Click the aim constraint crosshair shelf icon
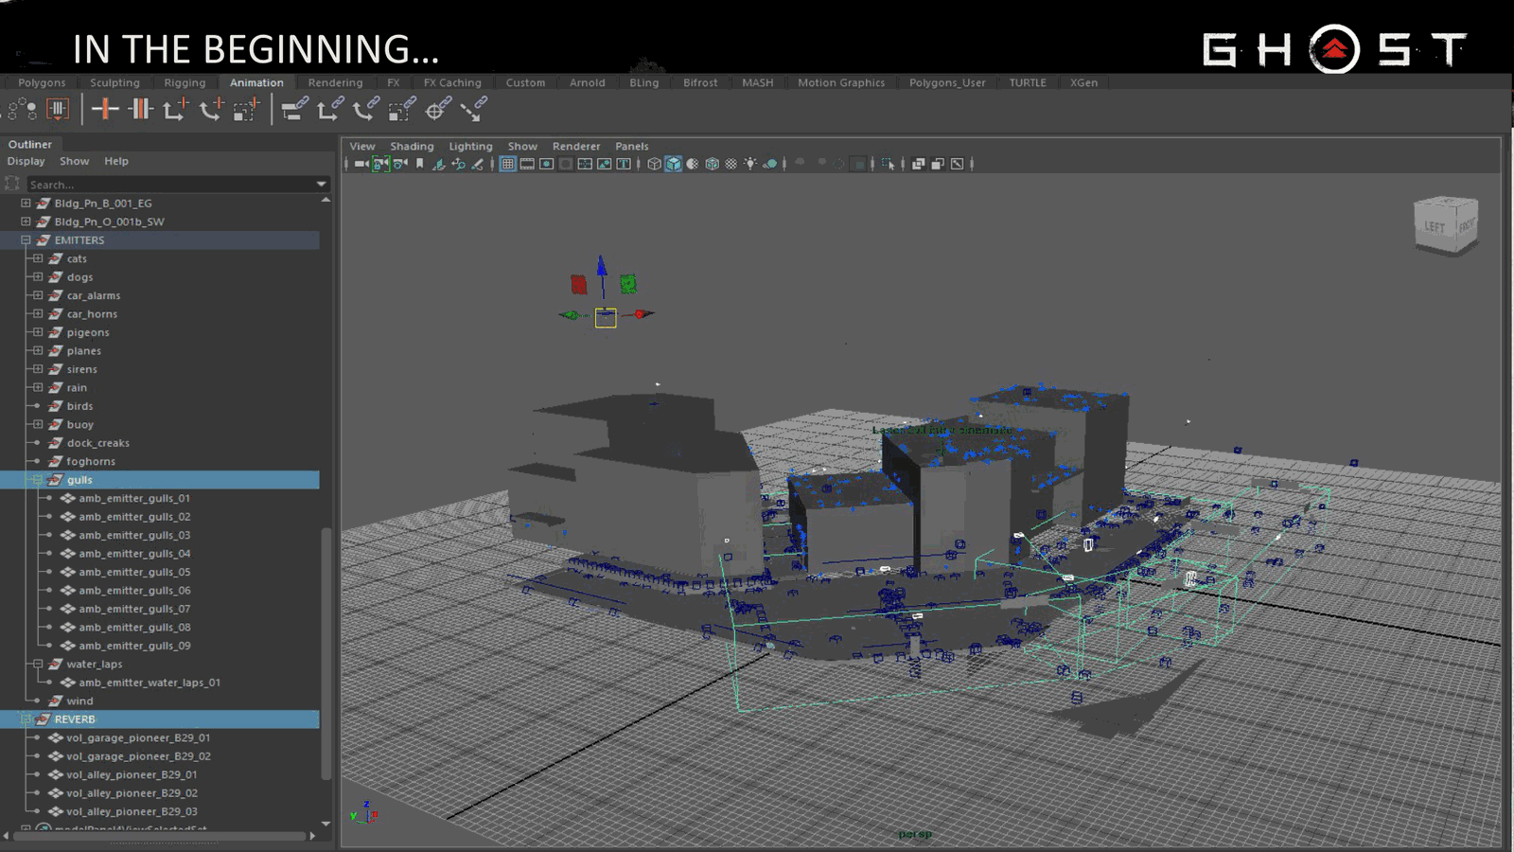Screen dimensions: 1514x852 [x=437, y=109]
